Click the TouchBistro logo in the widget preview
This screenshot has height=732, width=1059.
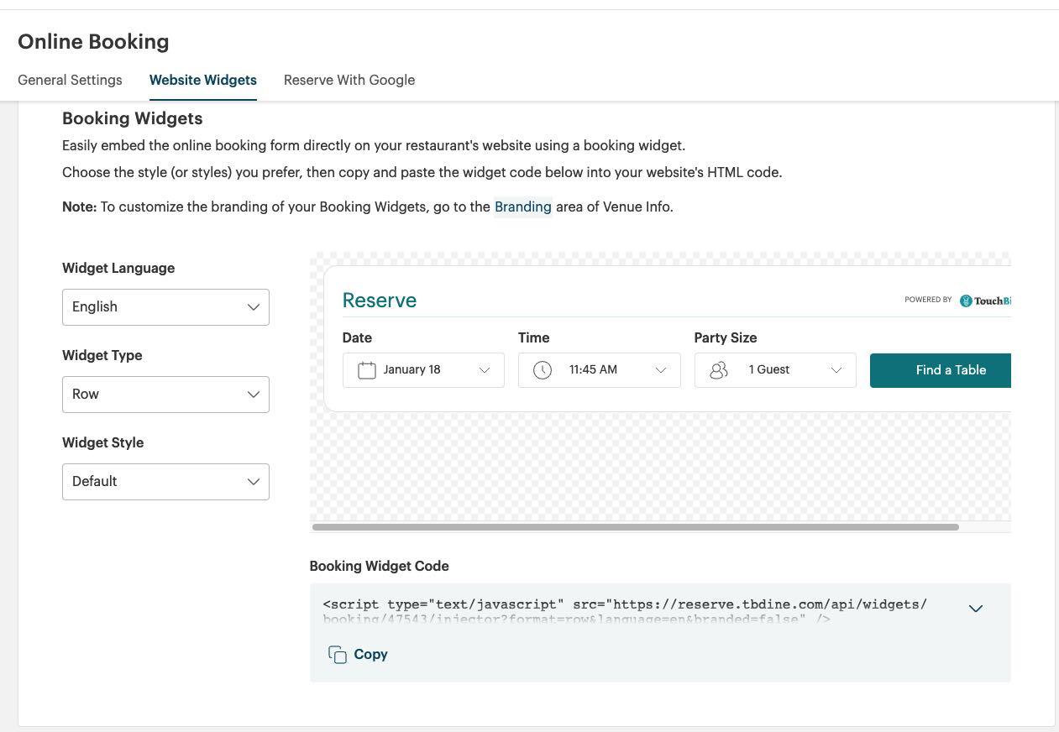(x=988, y=300)
